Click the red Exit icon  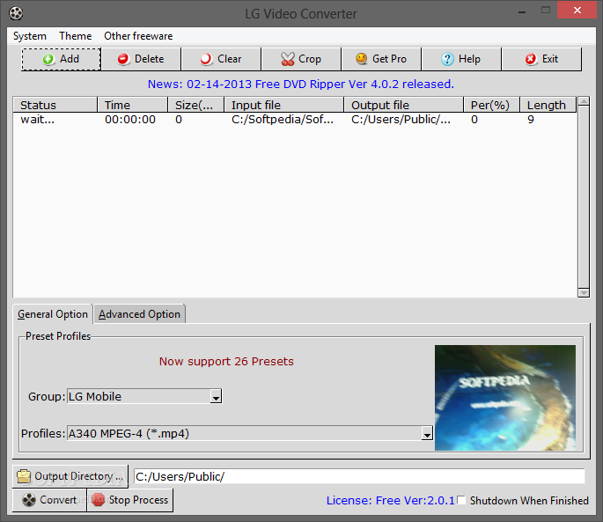[x=531, y=59]
